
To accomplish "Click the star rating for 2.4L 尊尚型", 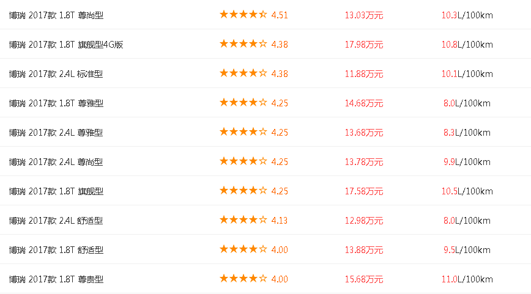I will click(243, 161).
